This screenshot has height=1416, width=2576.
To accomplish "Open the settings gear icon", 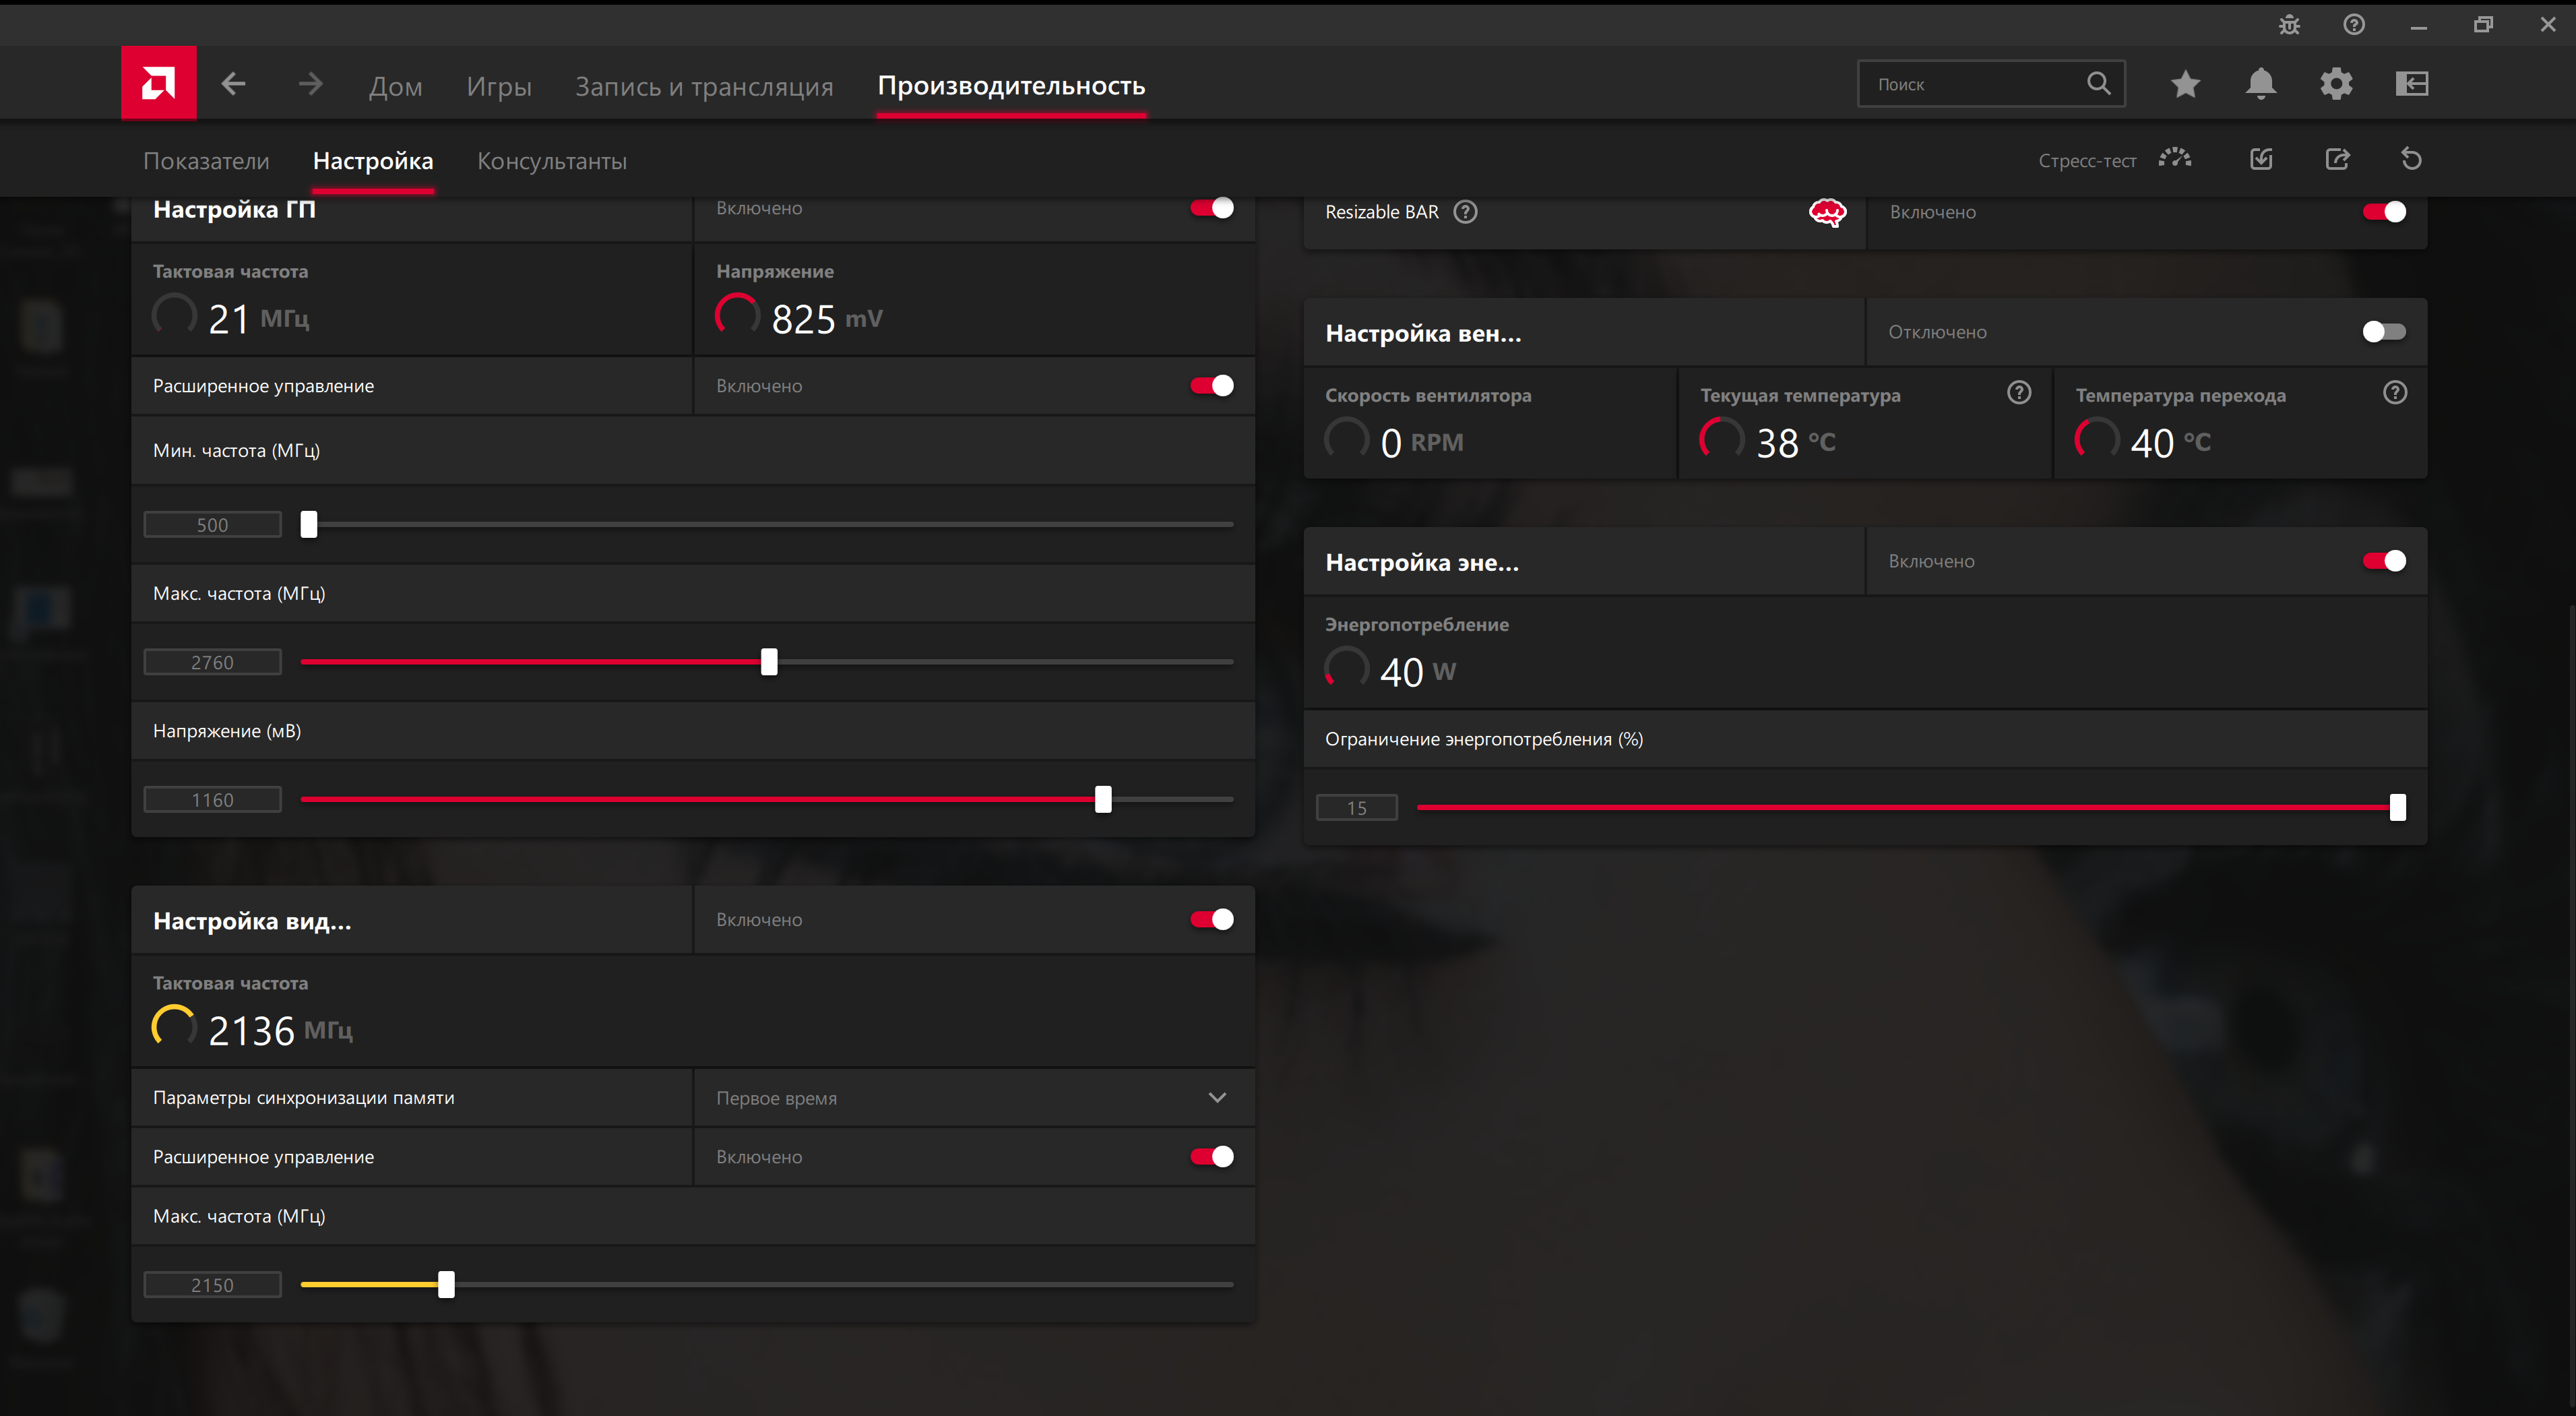I will coord(2336,84).
